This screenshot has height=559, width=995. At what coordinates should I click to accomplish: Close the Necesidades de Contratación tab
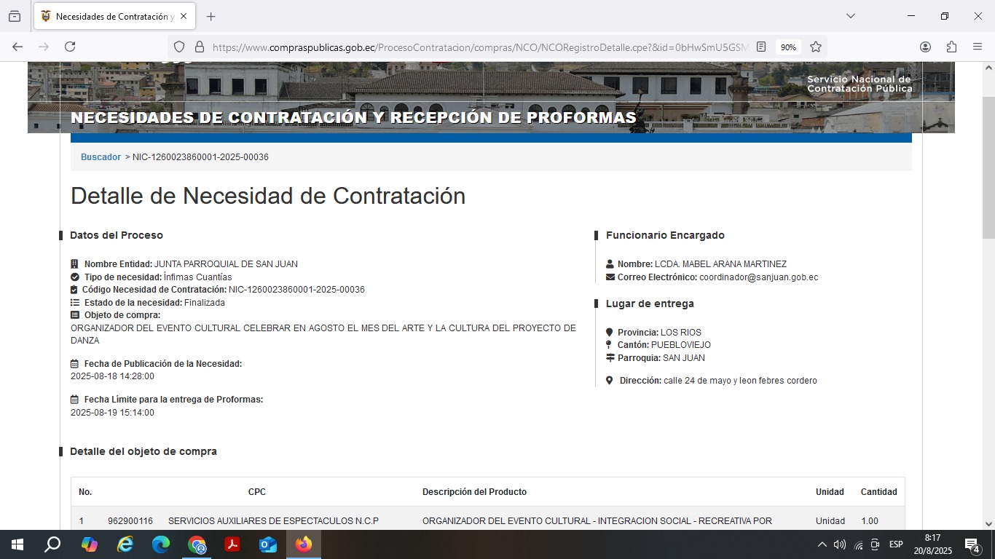click(183, 16)
